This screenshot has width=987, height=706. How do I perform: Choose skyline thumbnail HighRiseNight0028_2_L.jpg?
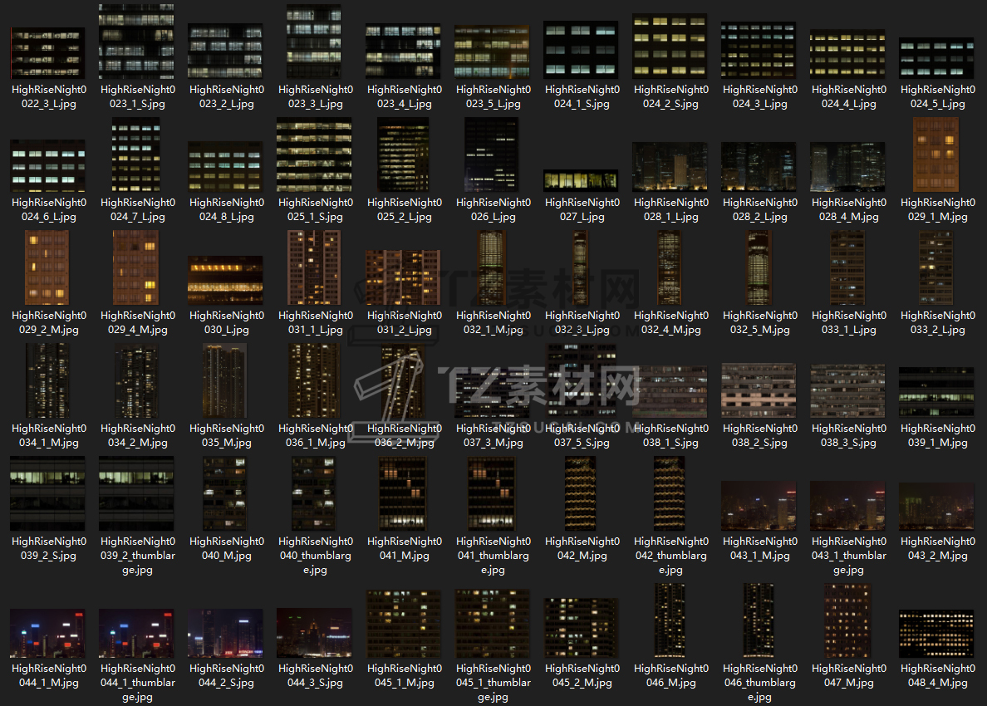coord(759,166)
